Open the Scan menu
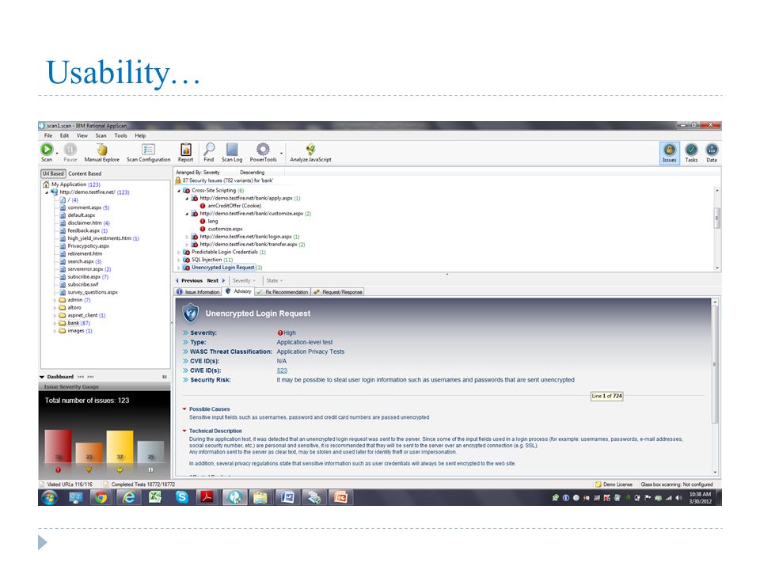The image size is (760, 570). (x=101, y=135)
